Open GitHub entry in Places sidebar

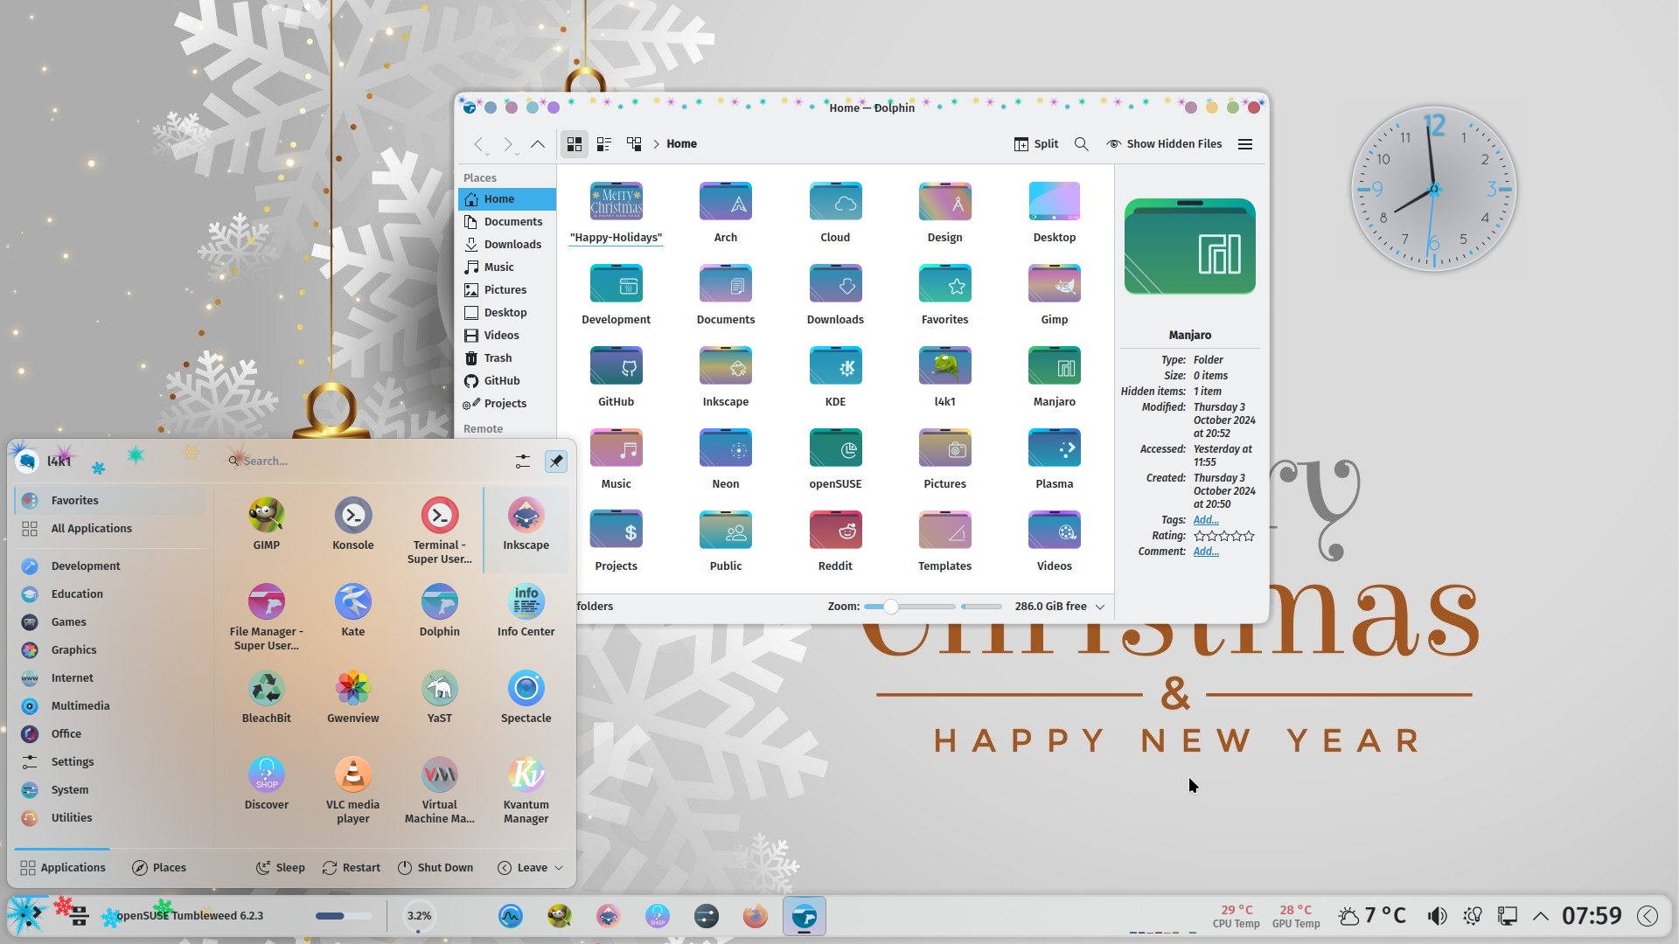[507, 381]
